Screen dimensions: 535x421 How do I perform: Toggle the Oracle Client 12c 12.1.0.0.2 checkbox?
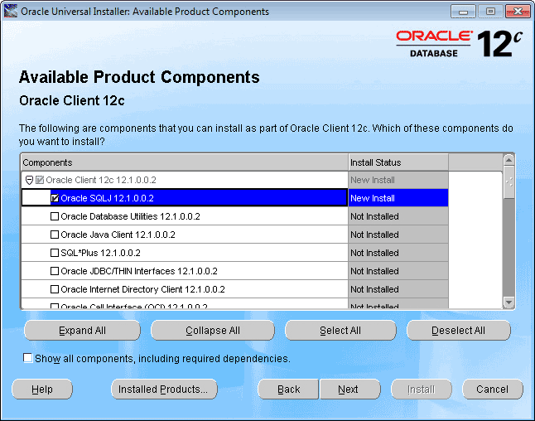(x=40, y=180)
